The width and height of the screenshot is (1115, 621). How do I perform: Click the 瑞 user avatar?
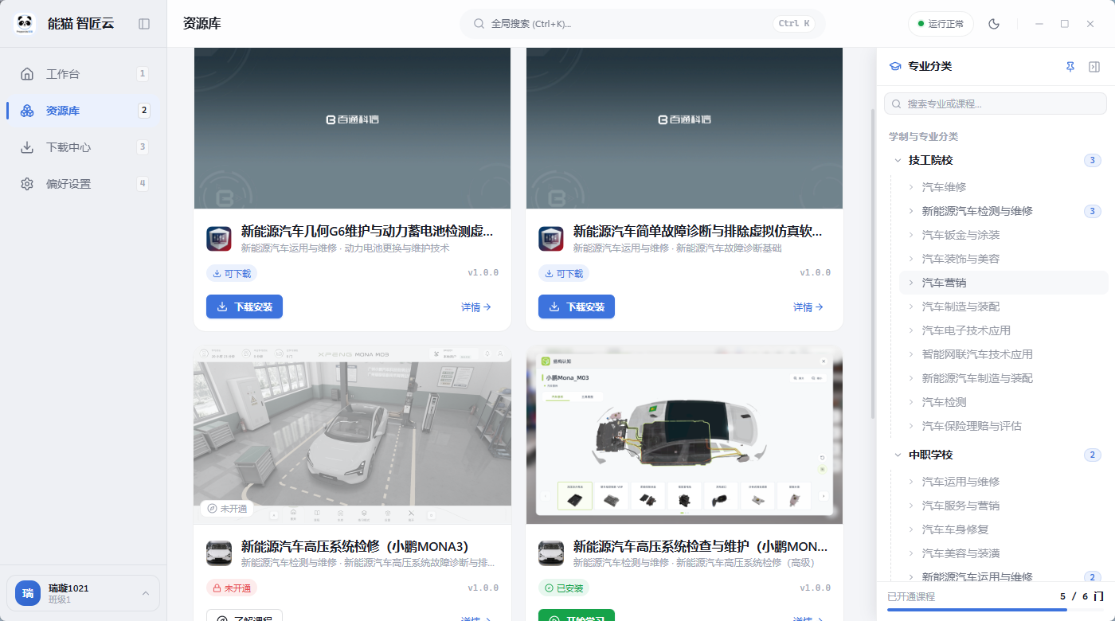click(x=28, y=593)
